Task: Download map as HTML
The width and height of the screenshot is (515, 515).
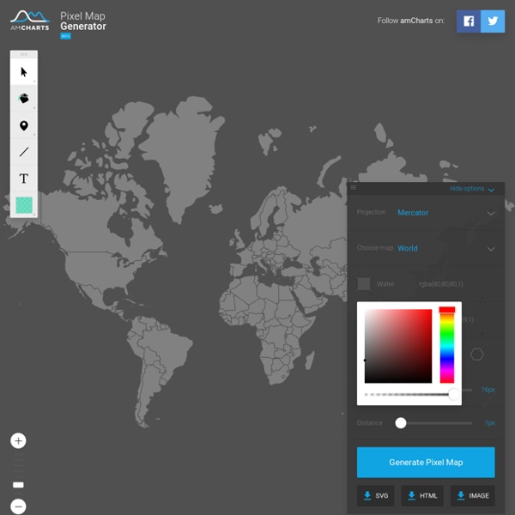Action: 421,495
